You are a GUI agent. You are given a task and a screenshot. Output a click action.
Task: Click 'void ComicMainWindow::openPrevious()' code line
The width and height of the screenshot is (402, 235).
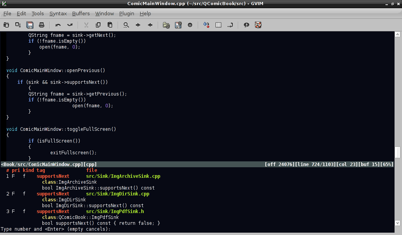[56, 70]
